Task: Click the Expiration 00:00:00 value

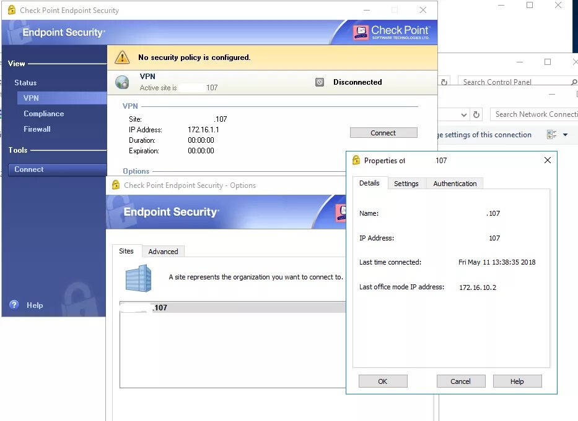Action: point(201,151)
